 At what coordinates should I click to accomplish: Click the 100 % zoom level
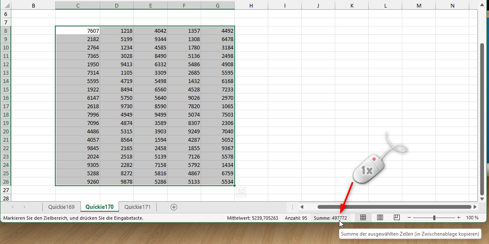tap(472, 218)
